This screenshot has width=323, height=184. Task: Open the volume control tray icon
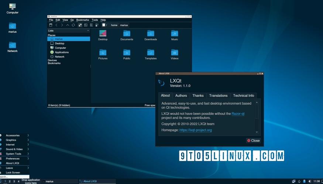[310, 181]
